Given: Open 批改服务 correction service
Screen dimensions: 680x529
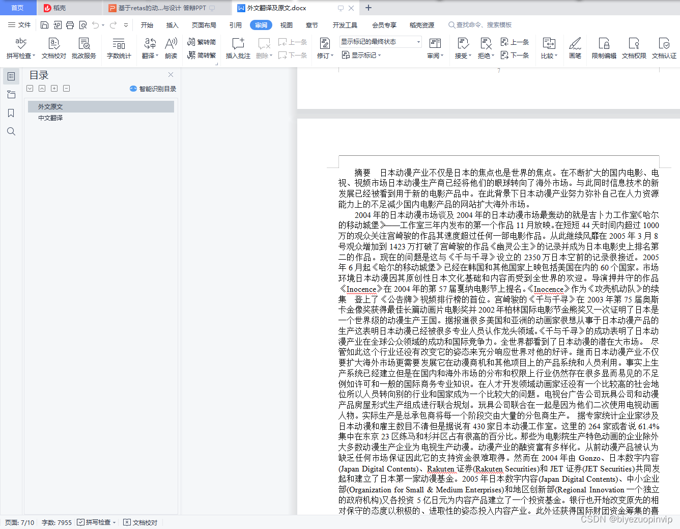Looking at the screenshot, I should click(x=84, y=48).
